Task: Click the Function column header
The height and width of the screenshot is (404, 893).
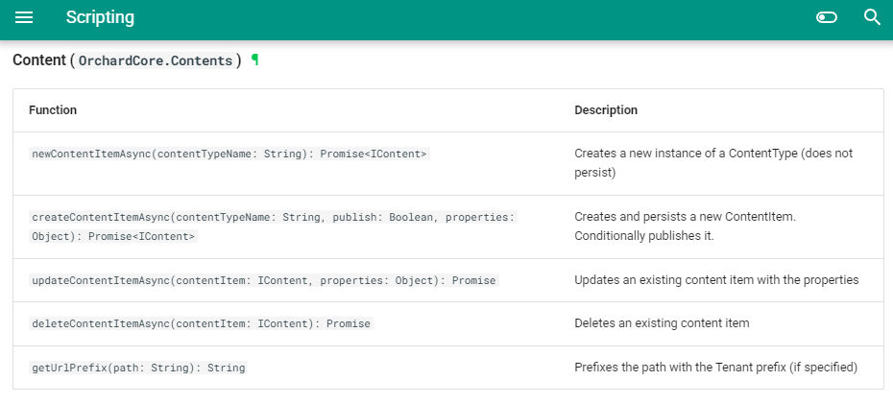Action: tap(53, 110)
